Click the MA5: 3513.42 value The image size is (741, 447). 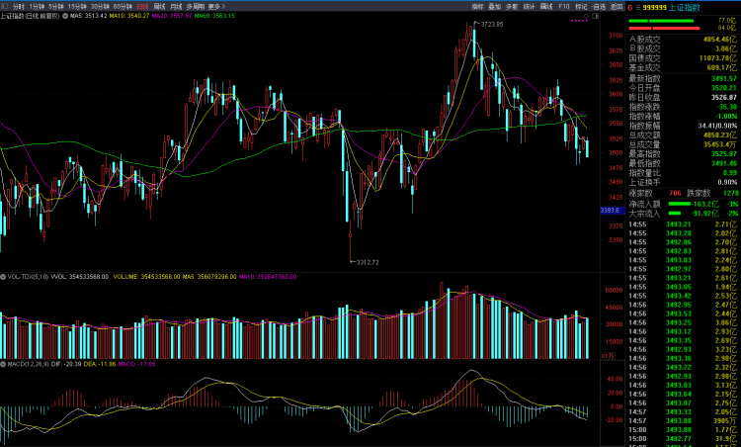[x=88, y=16]
